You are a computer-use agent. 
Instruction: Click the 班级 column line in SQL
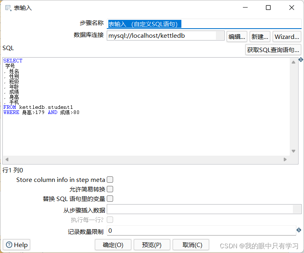point(14,81)
